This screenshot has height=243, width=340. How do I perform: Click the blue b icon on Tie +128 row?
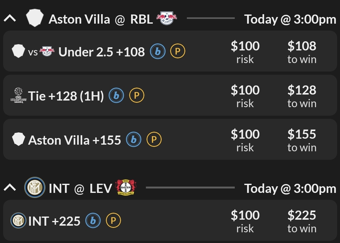click(x=116, y=95)
